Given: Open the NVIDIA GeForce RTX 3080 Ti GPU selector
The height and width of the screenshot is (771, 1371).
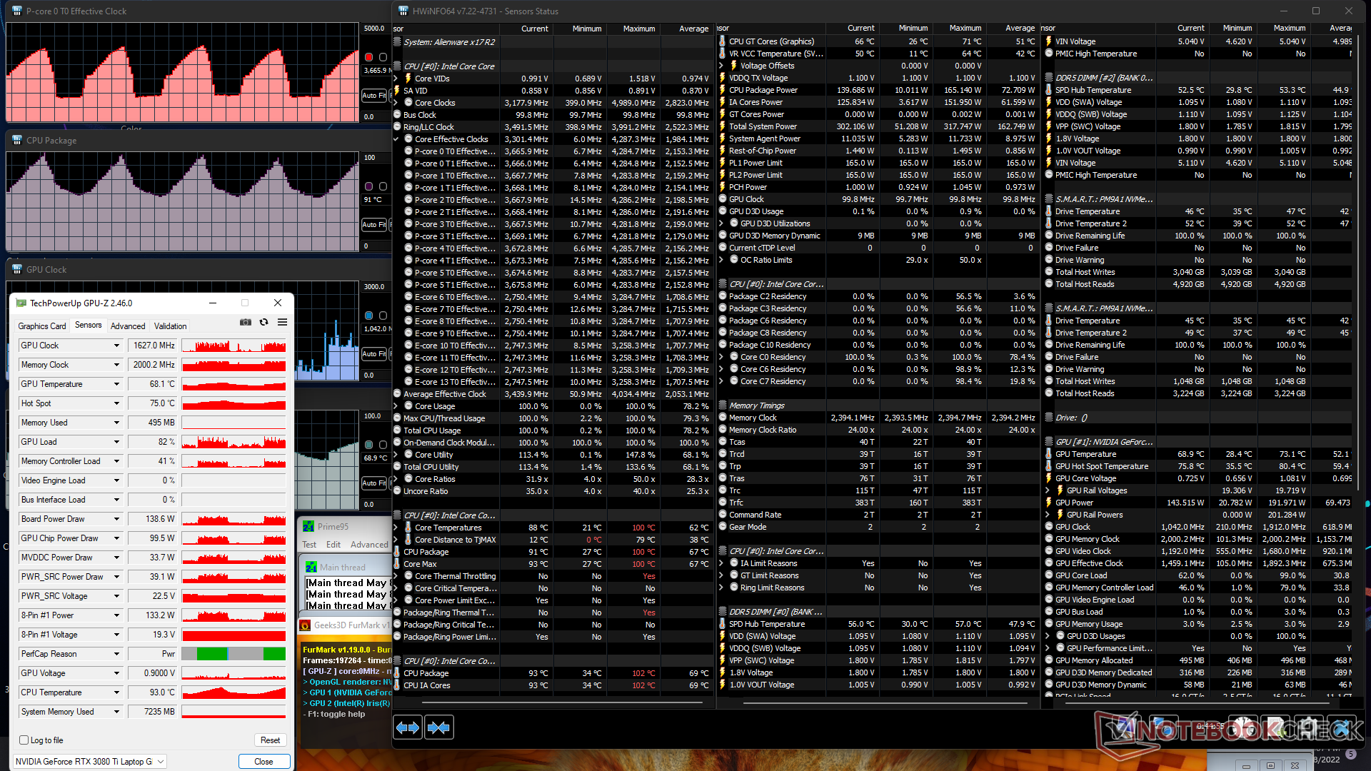Looking at the screenshot, I should (90, 761).
